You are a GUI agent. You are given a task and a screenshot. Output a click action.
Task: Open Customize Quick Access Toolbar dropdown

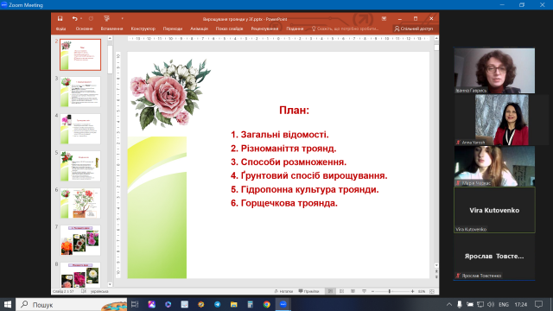[x=123, y=19]
